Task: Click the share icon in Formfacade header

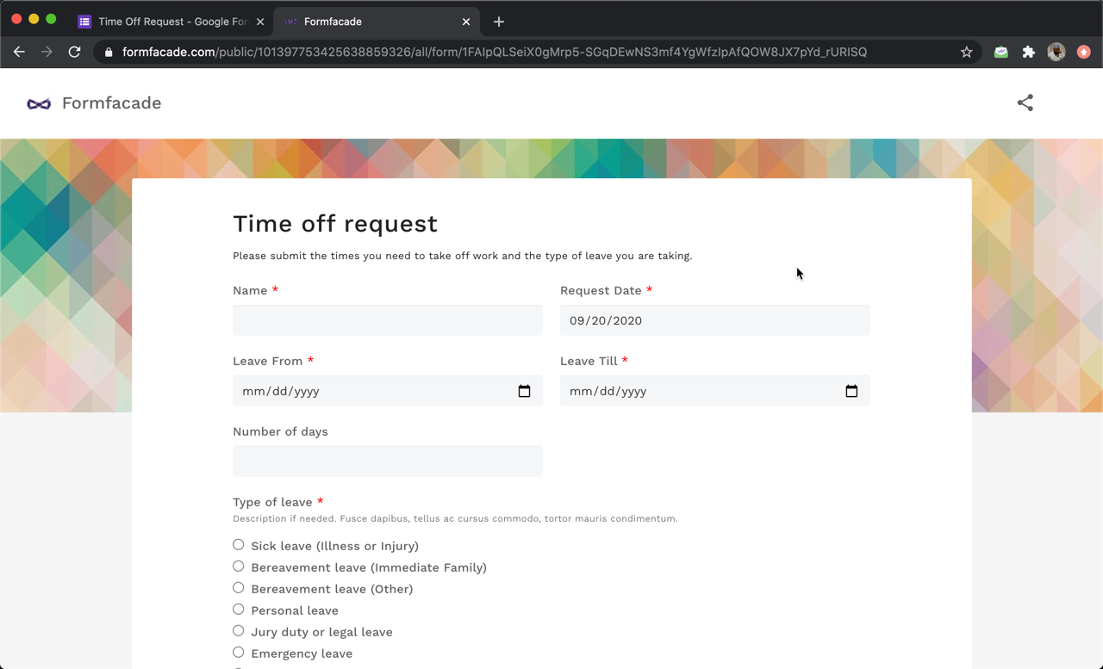Action: (1025, 103)
